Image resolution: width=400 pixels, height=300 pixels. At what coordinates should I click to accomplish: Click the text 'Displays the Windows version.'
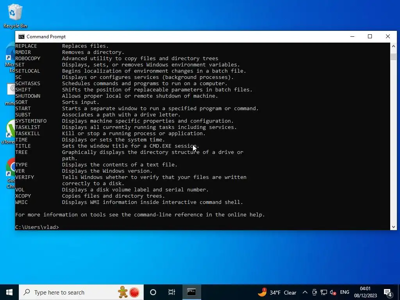(x=107, y=171)
